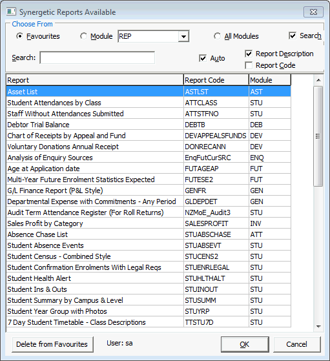Open the Module REP dropdown
This screenshot has height=361, width=330.
click(x=183, y=36)
